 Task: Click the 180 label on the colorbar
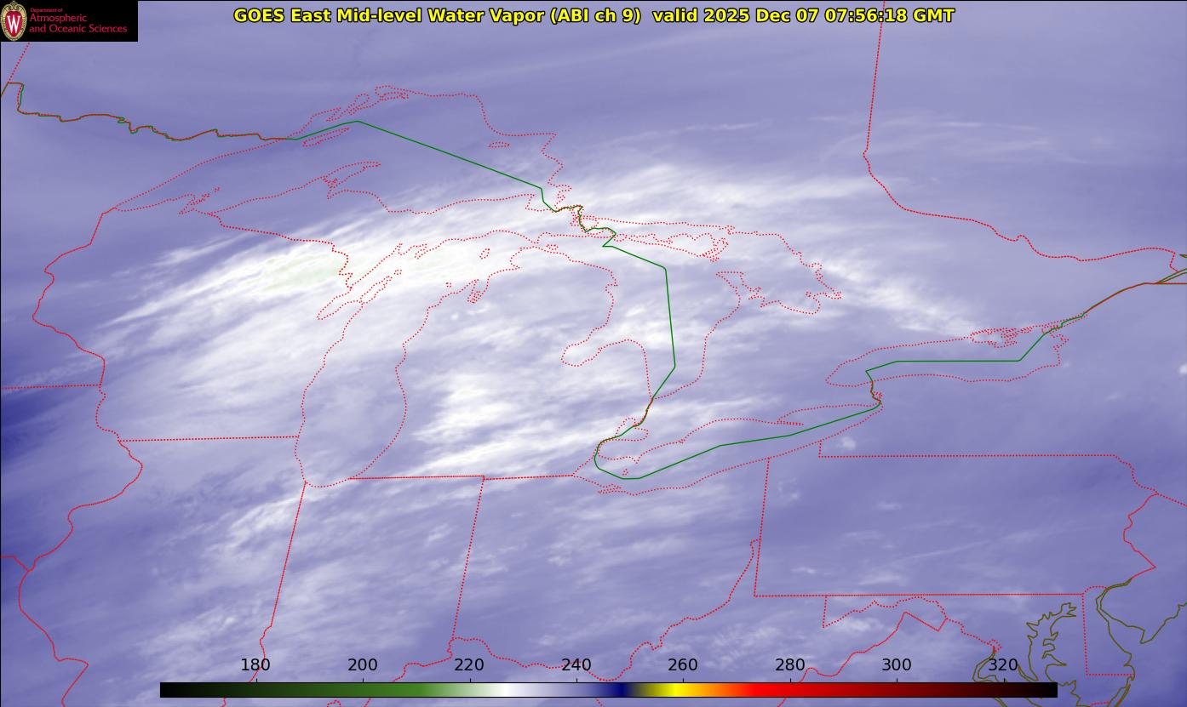coord(255,664)
